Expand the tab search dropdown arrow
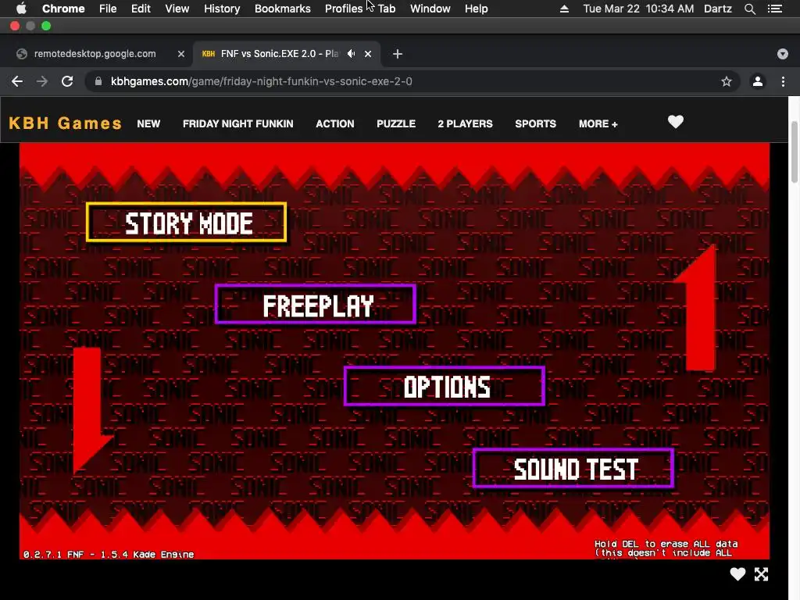800x600 pixels. [x=783, y=54]
